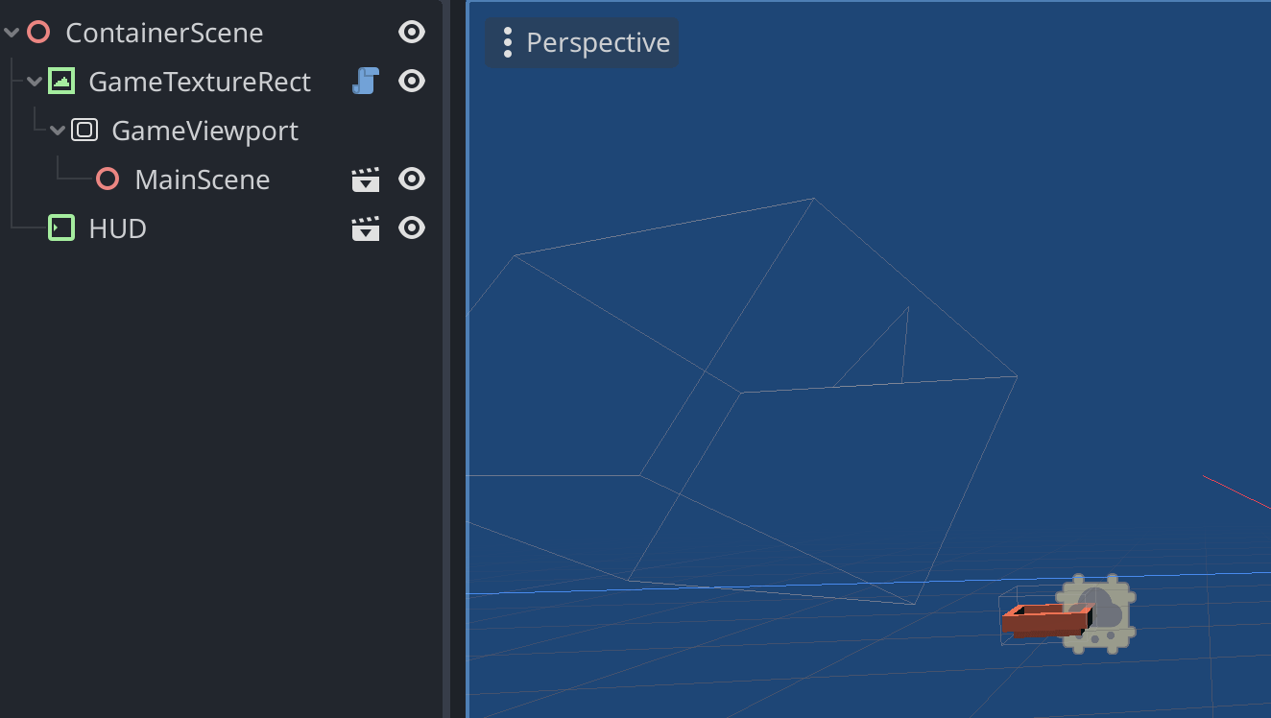This screenshot has height=718, width=1271.
Task: Click the MainScene node type icon
Action: point(106,179)
